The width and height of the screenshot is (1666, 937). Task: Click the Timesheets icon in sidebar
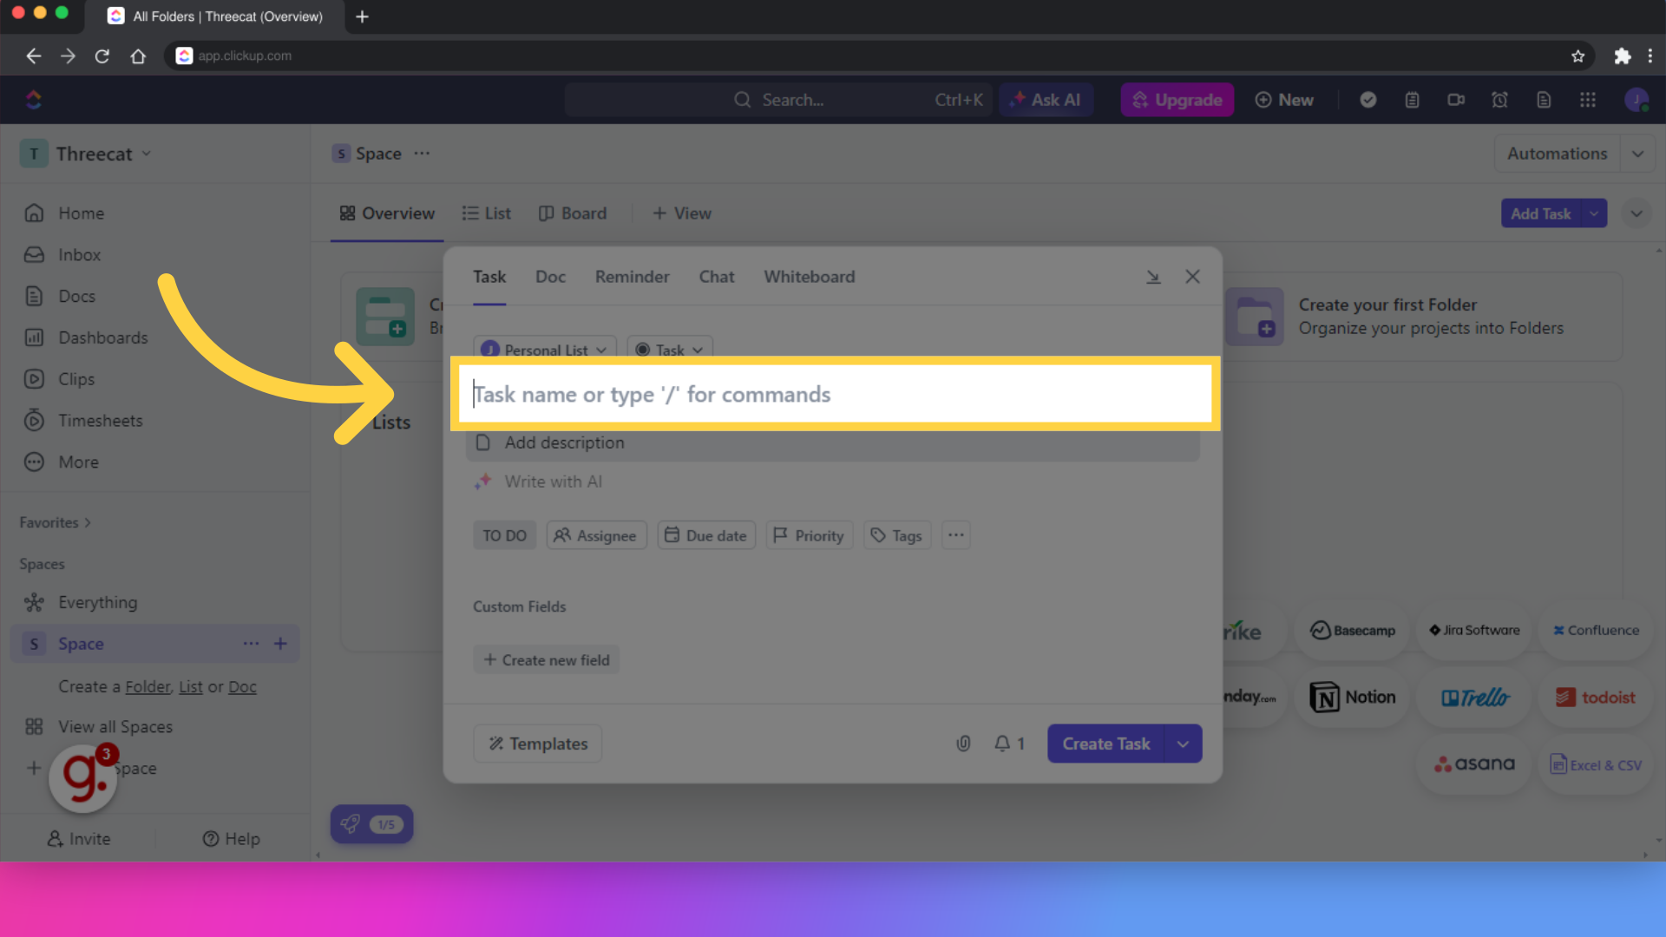tap(35, 420)
